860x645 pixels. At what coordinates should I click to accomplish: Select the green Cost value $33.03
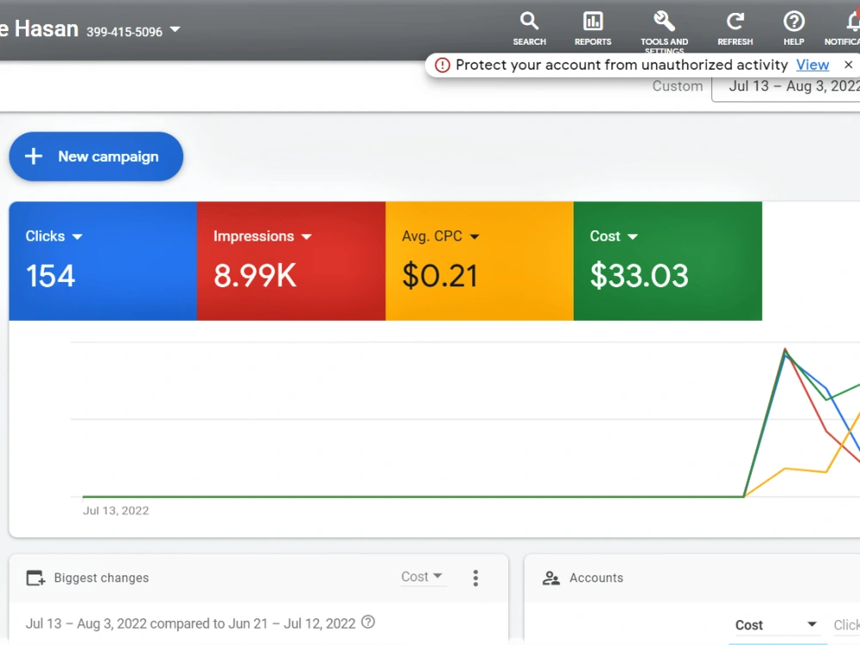pos(639,276)
